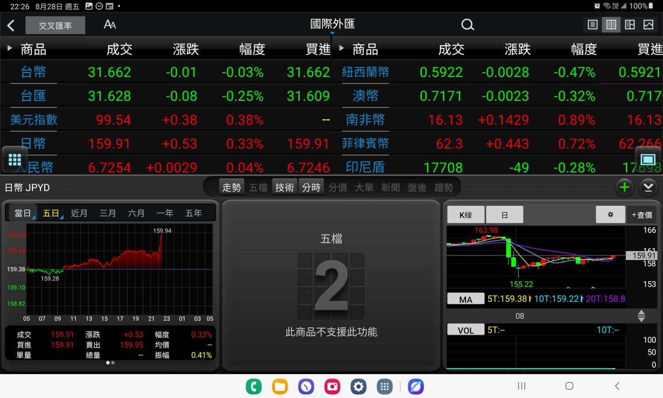This screenshot has height=398, width=663.
Task: Open K-line chart settings gear
Action: (610, 214)
